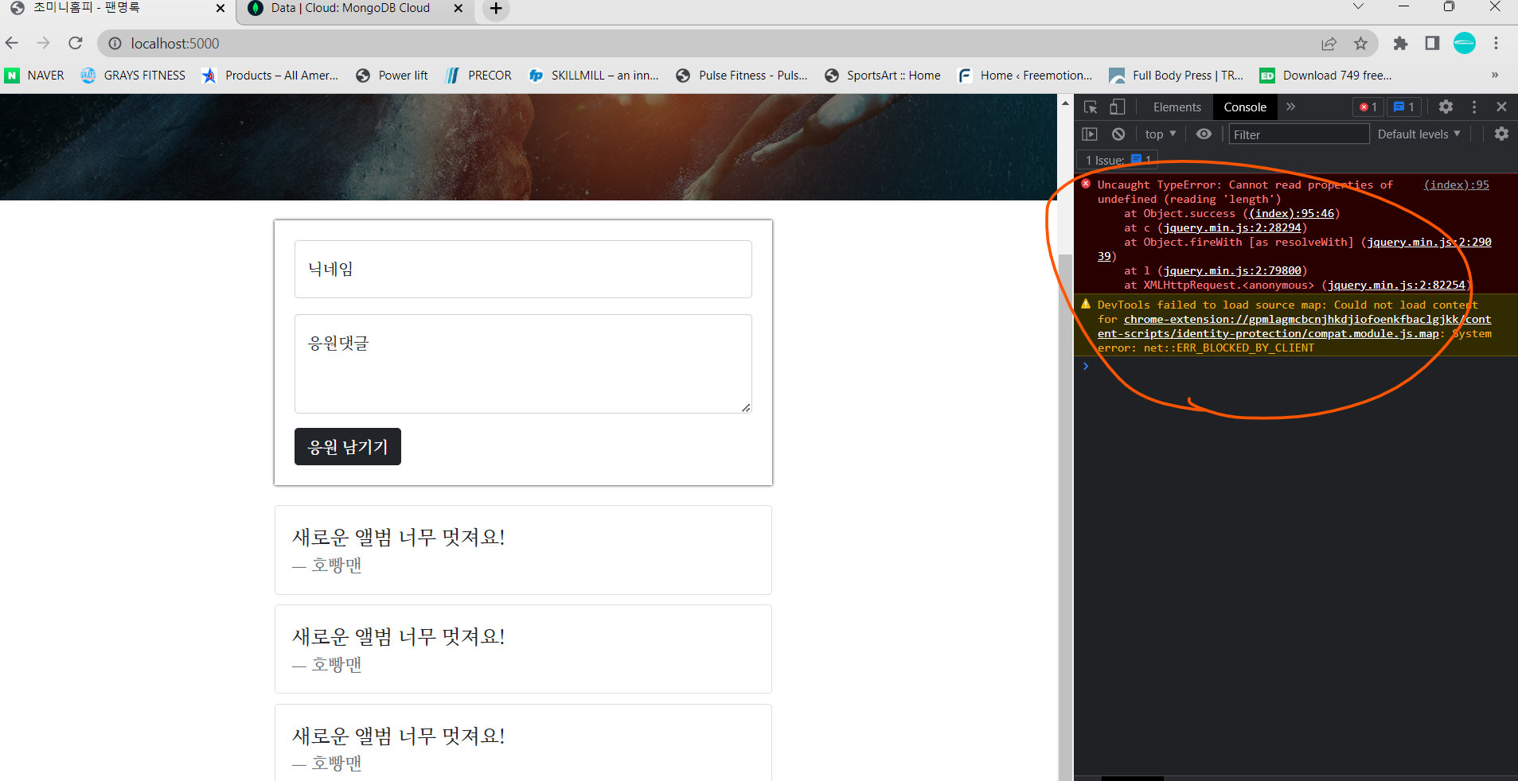Screen dimensions: 1518x781
Task: Activate DevTools inspect element picker
Action: pos(1091,107)
